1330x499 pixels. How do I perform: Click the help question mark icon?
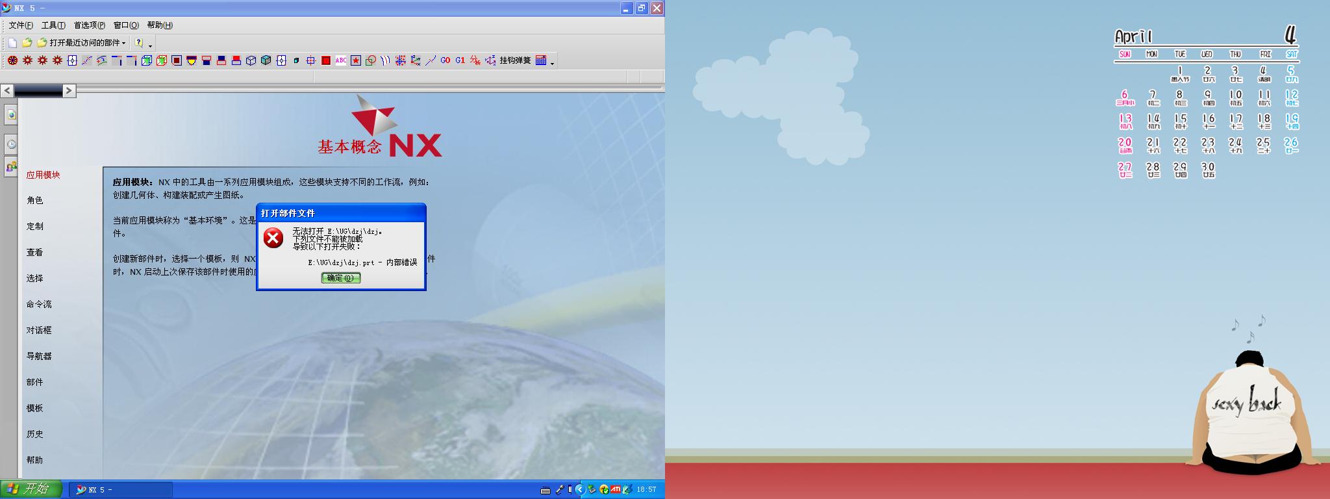click(139, 43)
